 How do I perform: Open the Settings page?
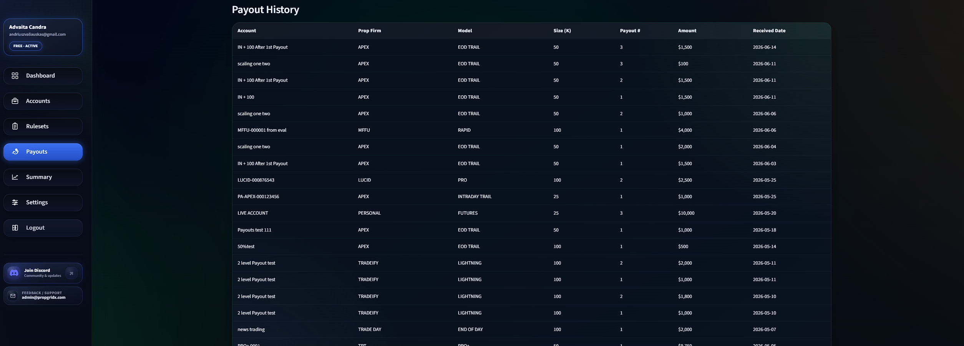click(x=43, y=202)
